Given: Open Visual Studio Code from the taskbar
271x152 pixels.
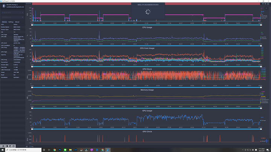Looking at the screenshot, I should pyautogui.click(x=76, y=150).
